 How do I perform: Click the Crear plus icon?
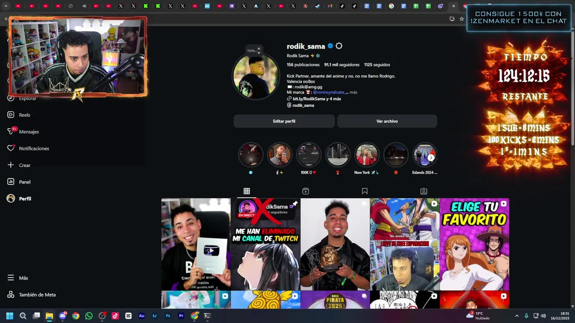(x=11, y=165)
